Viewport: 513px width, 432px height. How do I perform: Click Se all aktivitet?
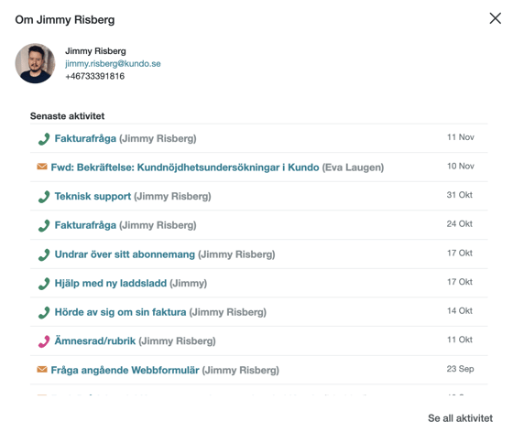tap(460, 418)
